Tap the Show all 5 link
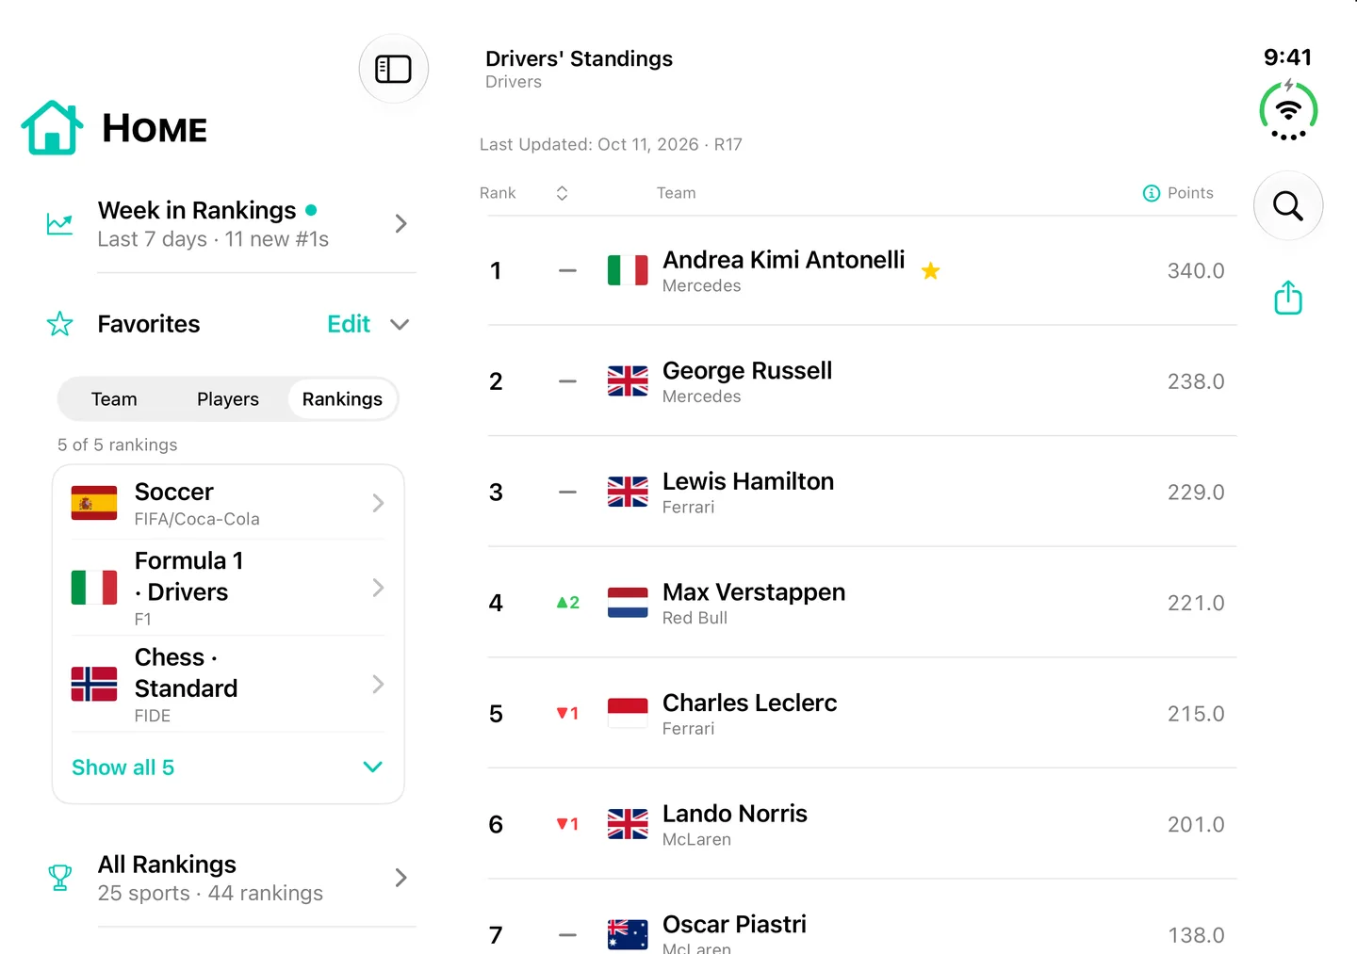1357x954 pixels. coord(123,768)
